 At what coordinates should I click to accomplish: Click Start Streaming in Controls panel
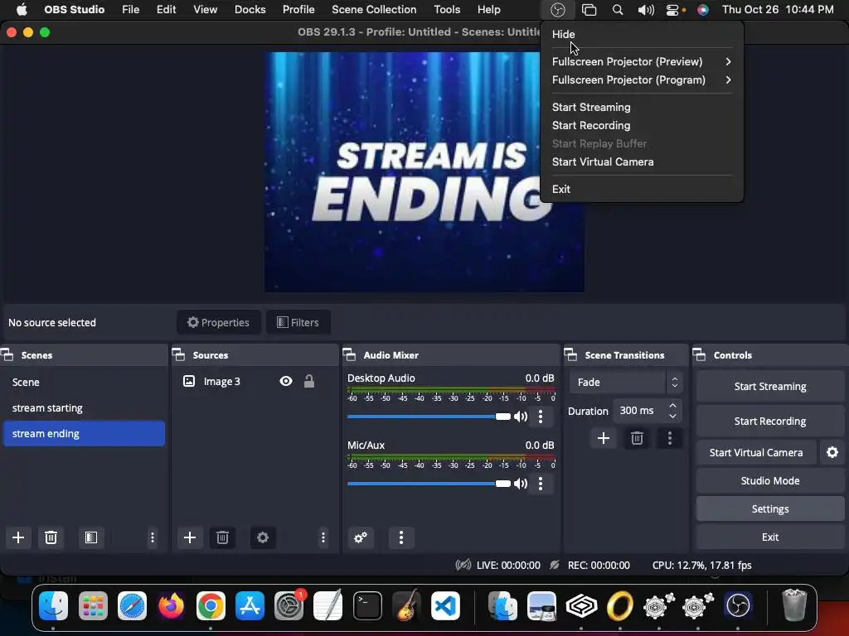pyautogui.click(x=770, y=386)
